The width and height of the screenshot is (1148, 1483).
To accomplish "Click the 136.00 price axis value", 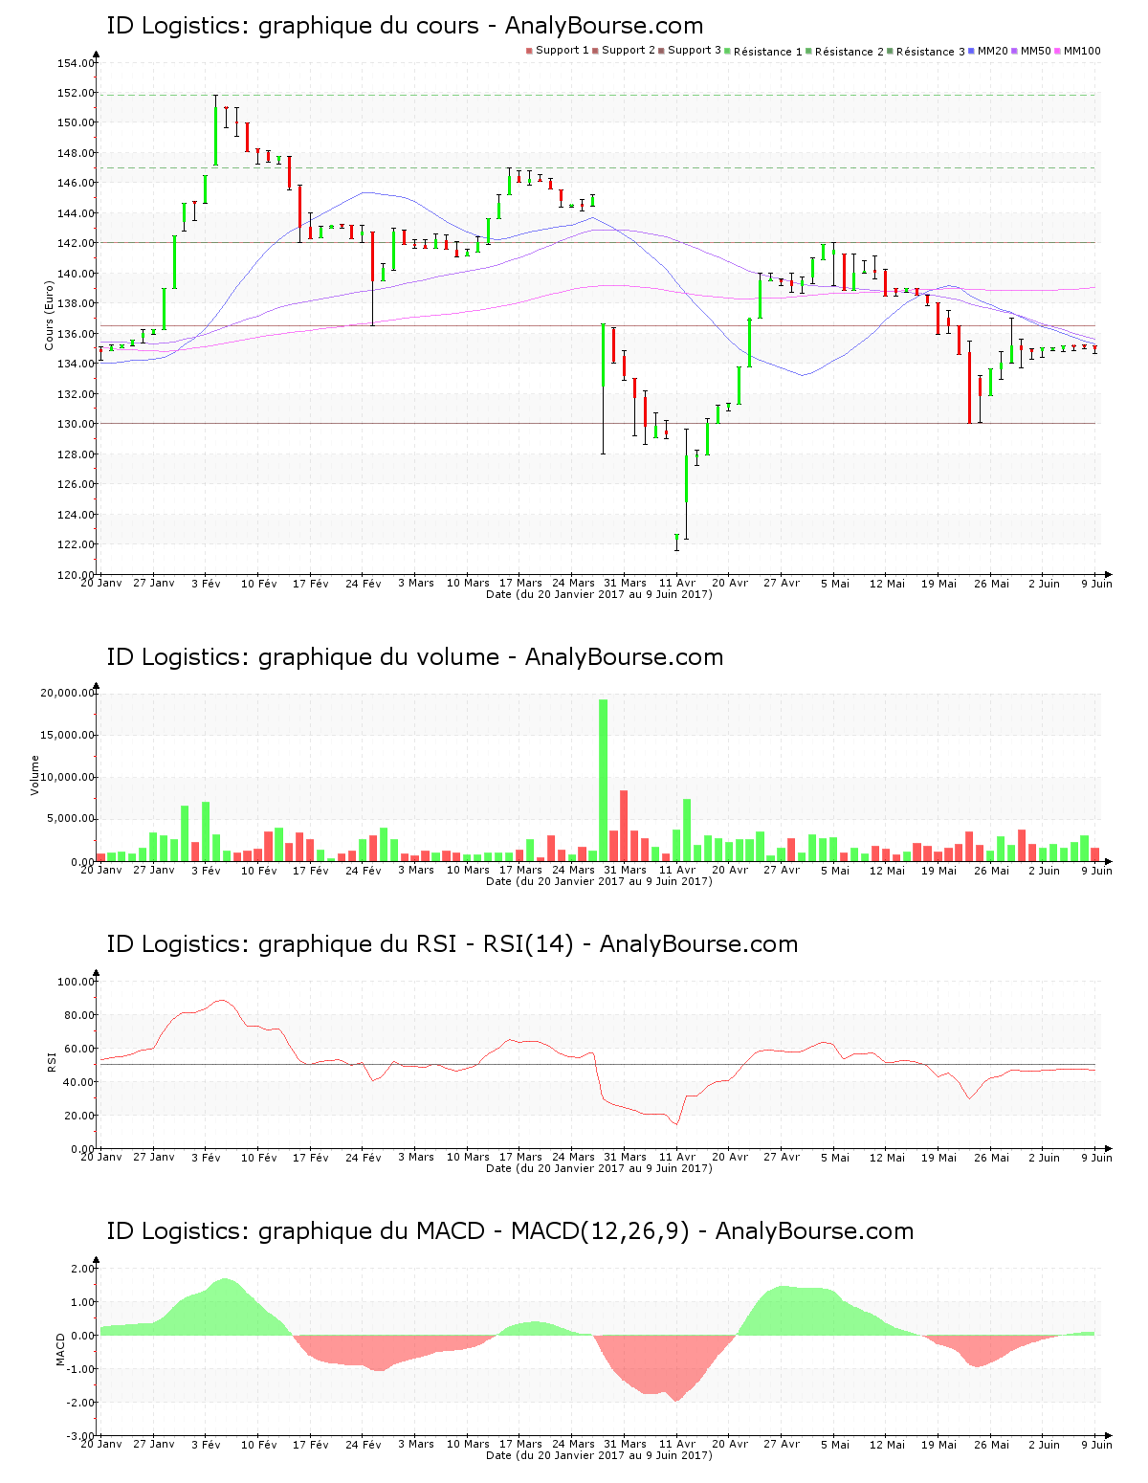I will tap(76, 334).
